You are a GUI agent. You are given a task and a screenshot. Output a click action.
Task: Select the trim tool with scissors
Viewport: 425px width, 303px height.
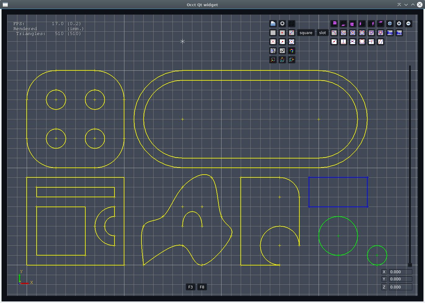[273, 51]
